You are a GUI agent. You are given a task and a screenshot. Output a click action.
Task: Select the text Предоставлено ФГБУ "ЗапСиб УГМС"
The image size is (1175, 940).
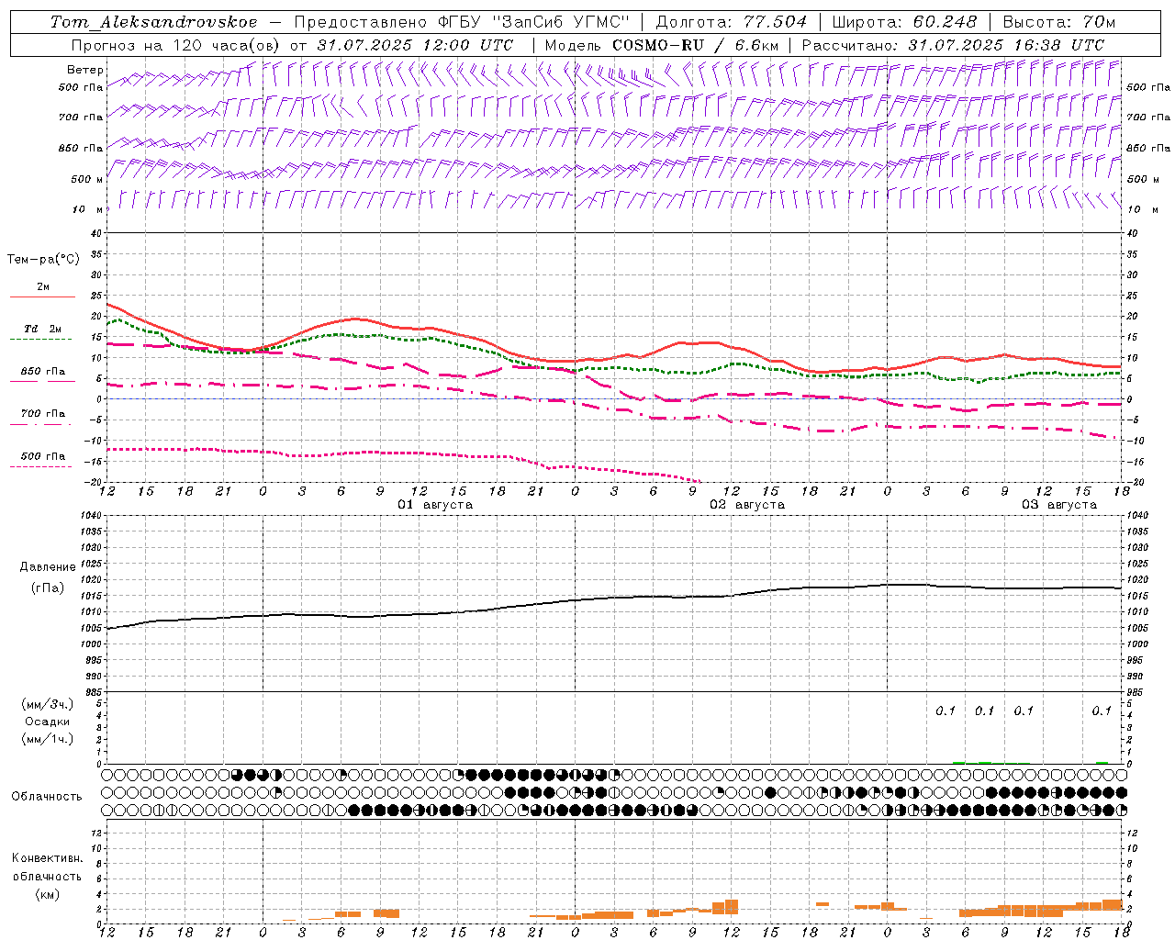tap(462, 22)
